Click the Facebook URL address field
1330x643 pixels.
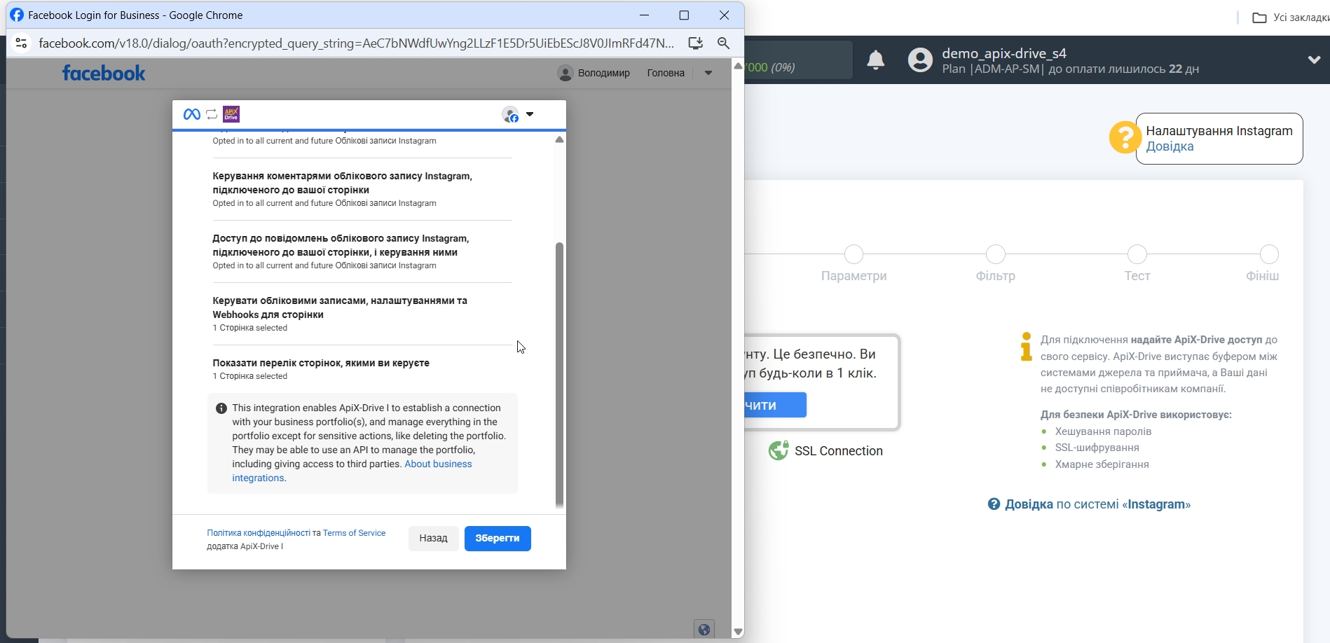point(356,43)
